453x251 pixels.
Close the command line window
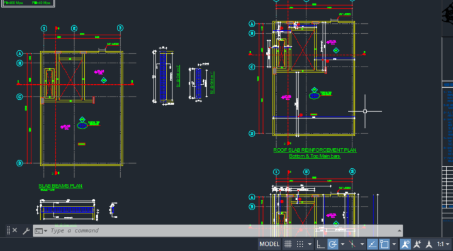point(14,230)
